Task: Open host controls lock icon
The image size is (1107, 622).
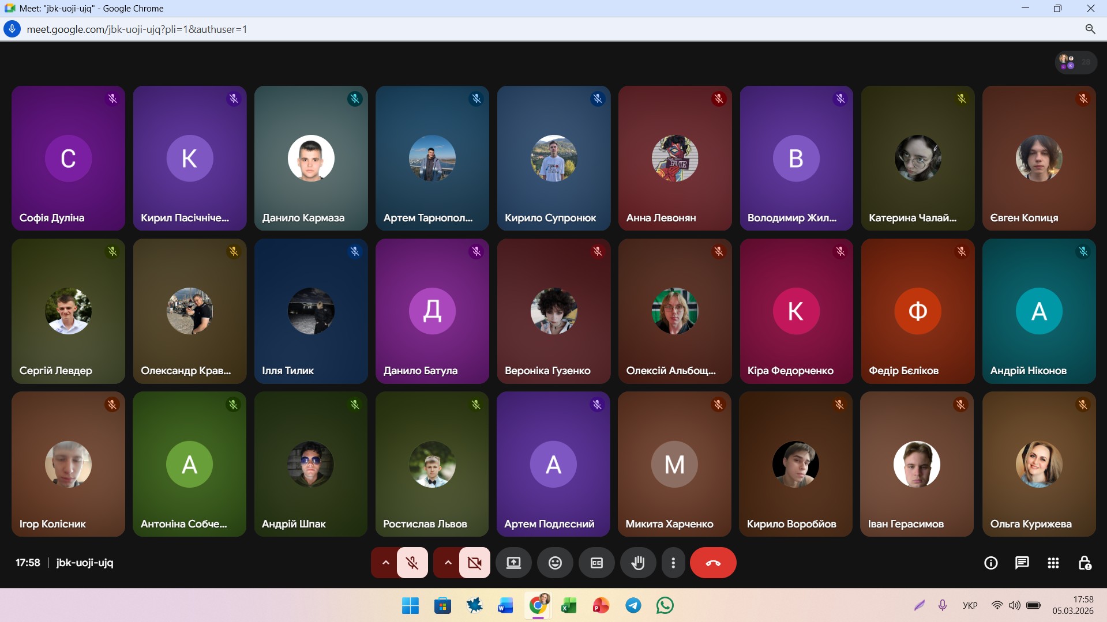Action: coord(1085,563)
